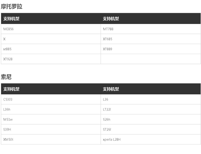
Task: Click the 支持机型 header above C5303
Action: (x=11, y=89)
